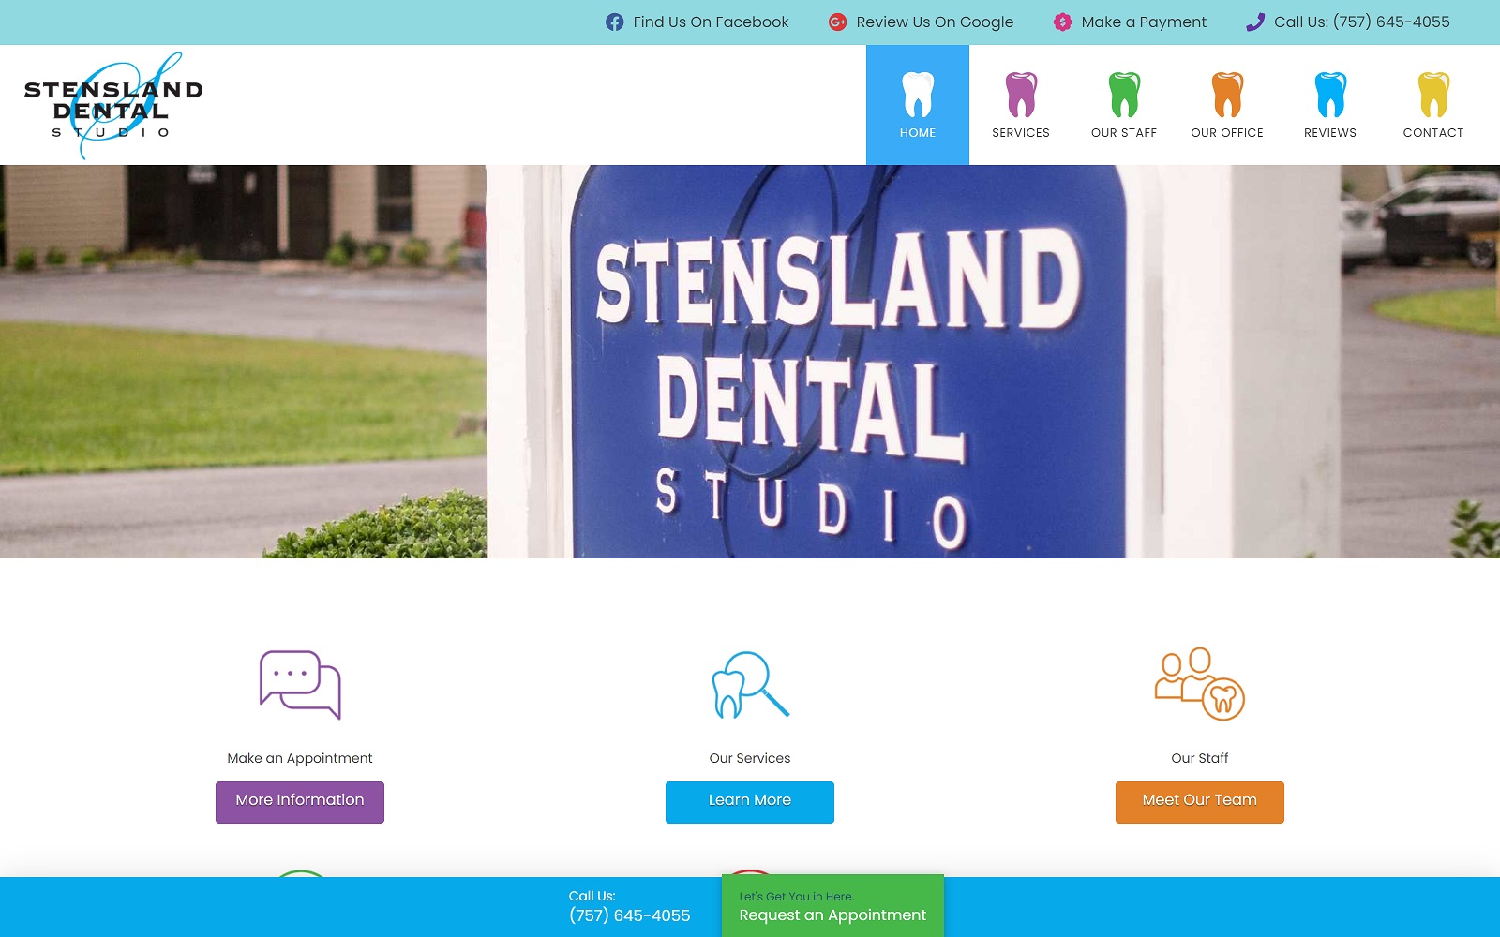Click the 'Our Staff' caption text

[x=1200, y=758]
